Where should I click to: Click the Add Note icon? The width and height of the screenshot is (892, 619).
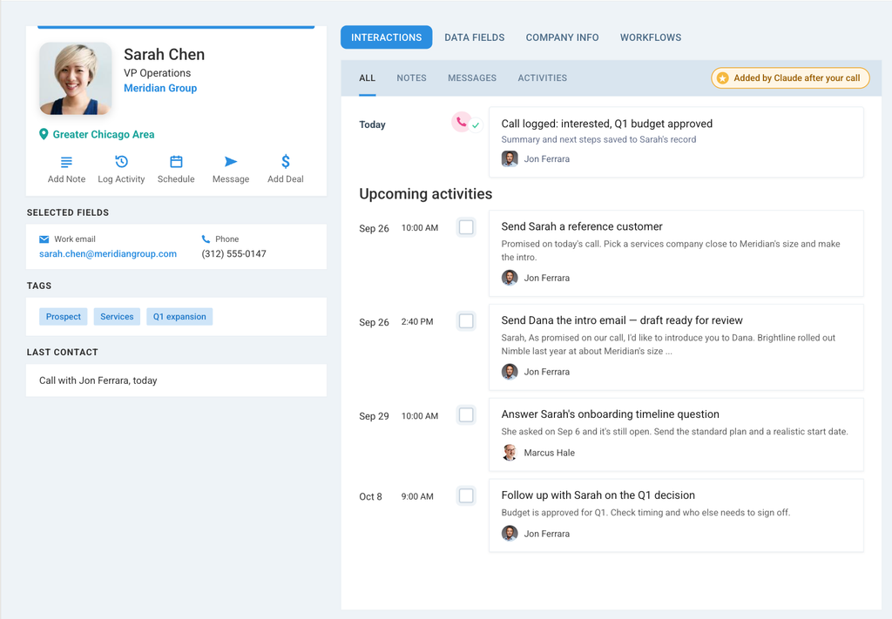coord(66,162)
